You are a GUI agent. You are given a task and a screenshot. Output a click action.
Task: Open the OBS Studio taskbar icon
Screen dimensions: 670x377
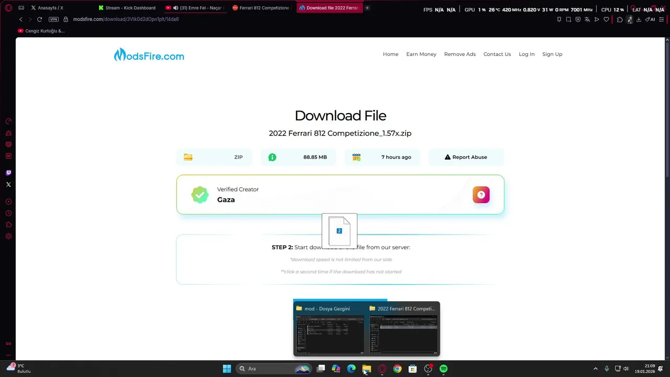coord(428,369)
